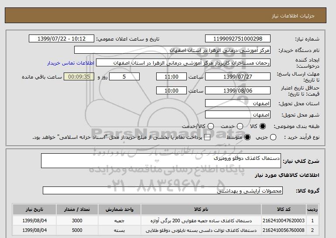The width and height of the screenshot is (336, 238).
Task: Click the response deadline date 1399/07/27
Action: (x=238, y=76)
